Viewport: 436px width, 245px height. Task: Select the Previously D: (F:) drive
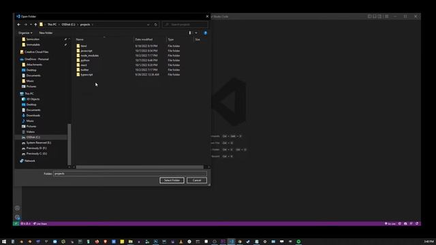coord(36,148)
